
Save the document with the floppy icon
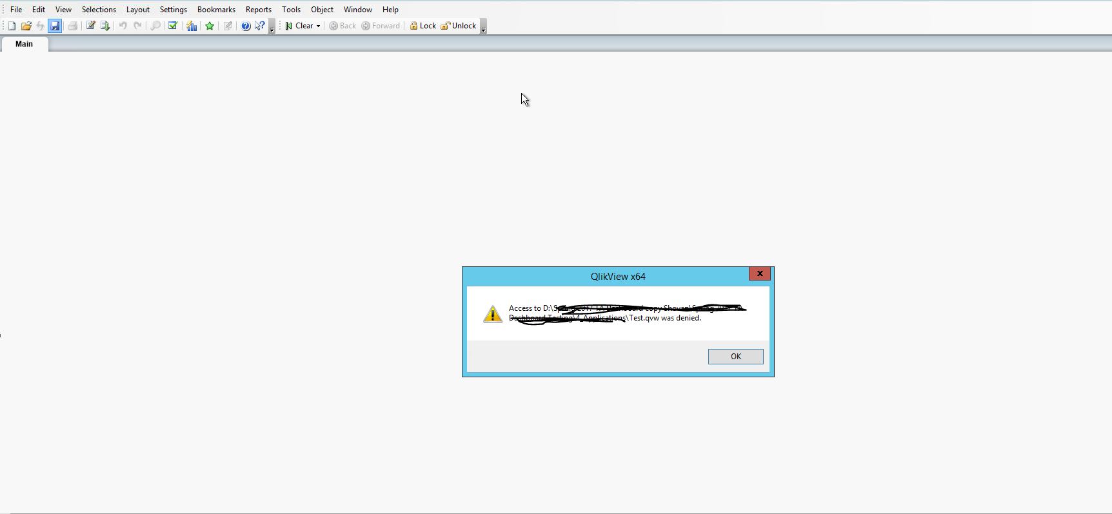pos(55,26)
